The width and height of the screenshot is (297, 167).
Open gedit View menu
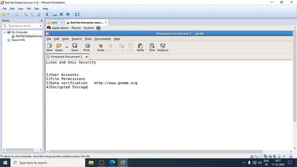click(65, 39)
